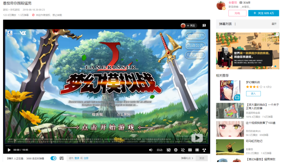
Task: Click the 充电 button
Action: tap(237, 13)
